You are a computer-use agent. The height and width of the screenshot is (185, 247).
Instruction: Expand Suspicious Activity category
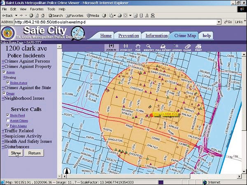point(3,136)
